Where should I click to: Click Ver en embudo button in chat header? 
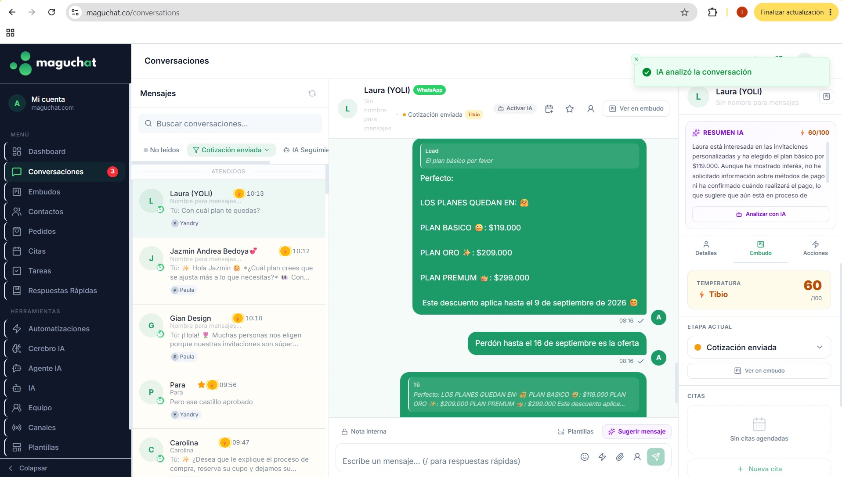click(x=636, y=109)
